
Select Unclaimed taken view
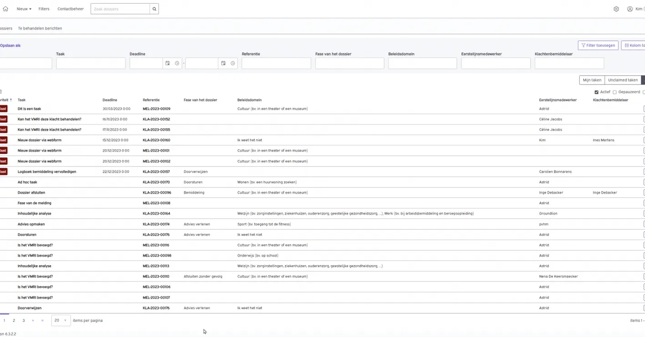623,80
